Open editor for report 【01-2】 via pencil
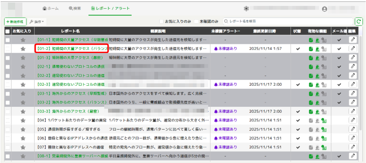Image resolution: width=366 pixels, height=163 pixels. point(353,49)
